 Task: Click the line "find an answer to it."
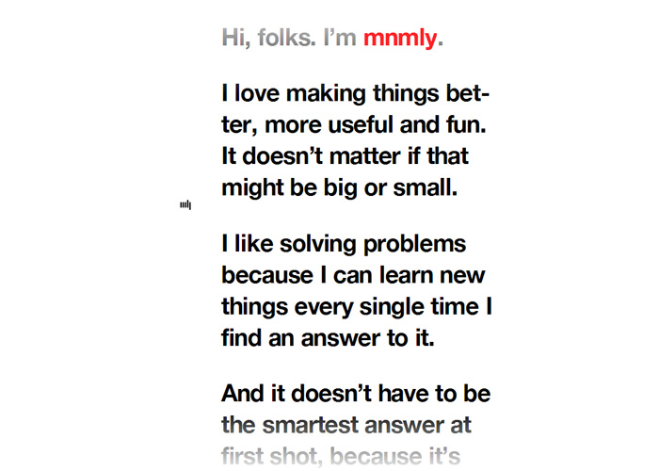[328, 338]
